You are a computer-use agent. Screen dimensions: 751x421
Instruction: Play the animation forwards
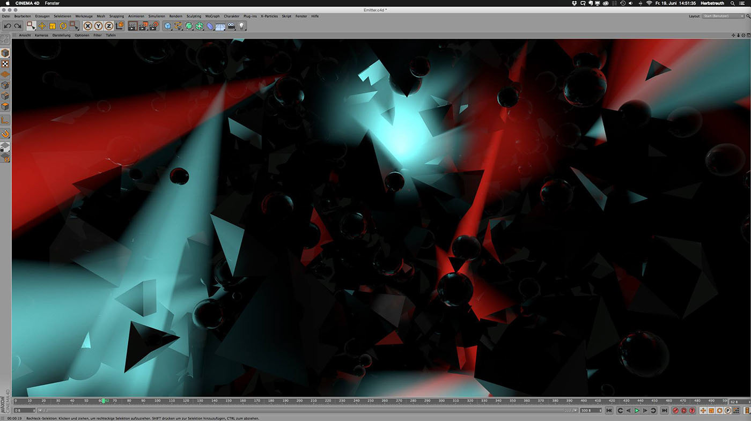tap(637, 410)
